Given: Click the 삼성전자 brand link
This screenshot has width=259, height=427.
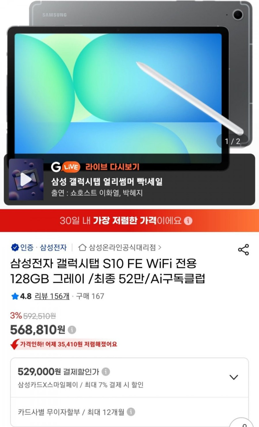Looking at the screenshot, I should click(53, 248).
